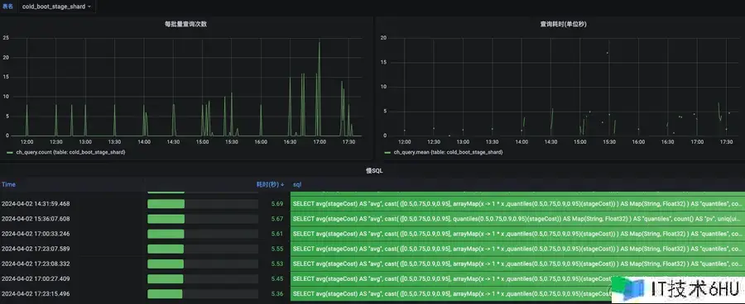Click the 5.69 duration value
Image resolution: width=745 pixels, height=304 pixels.
click(x=277, y=204)
